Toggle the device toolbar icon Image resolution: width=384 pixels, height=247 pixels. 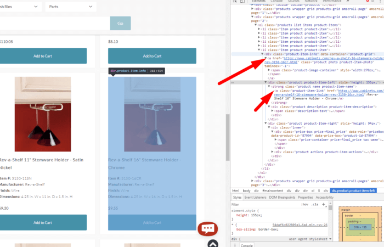click(x=242, y=2)
